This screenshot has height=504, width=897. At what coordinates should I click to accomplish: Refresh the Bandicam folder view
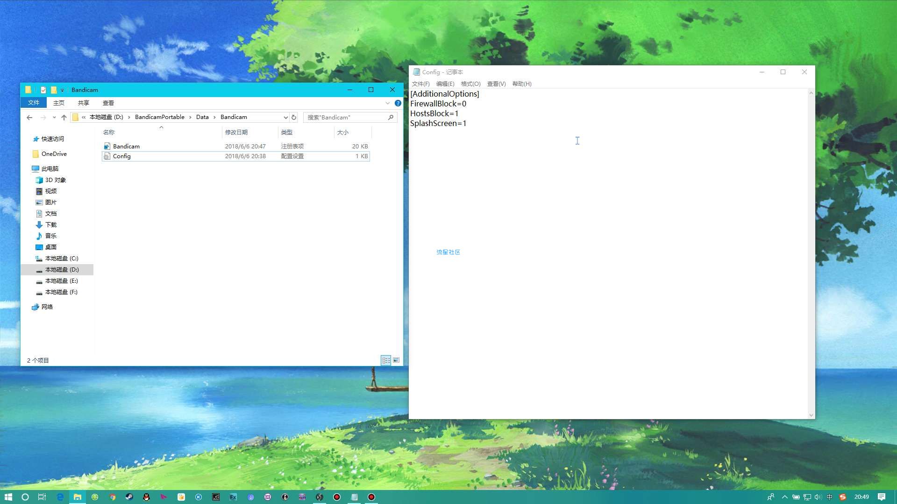[x=294, y=117]
